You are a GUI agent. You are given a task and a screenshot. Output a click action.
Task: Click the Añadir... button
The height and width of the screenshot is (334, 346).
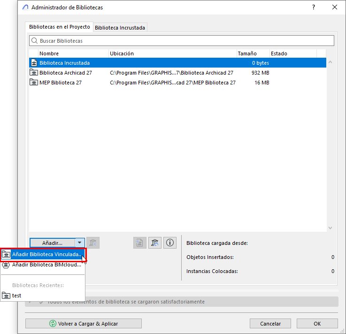[x=53, y=243]
